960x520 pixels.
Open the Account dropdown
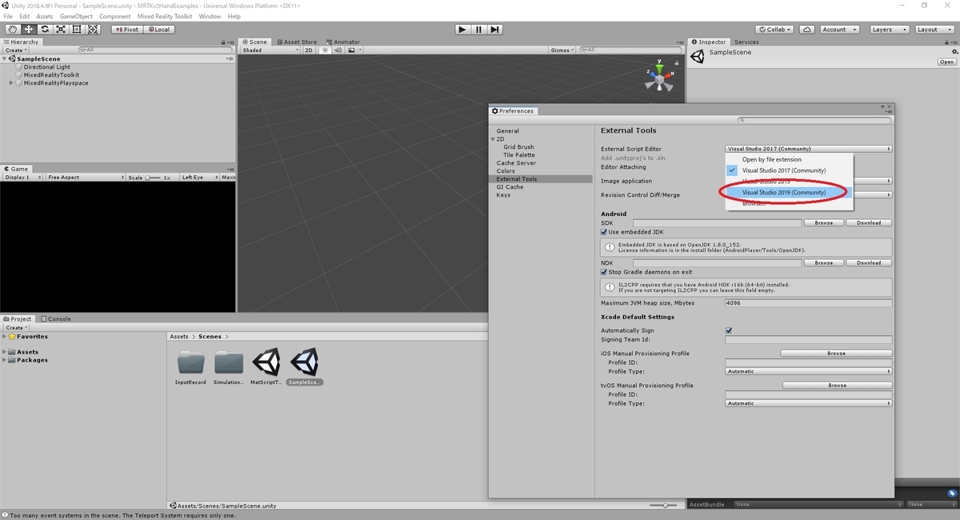coord(839,30)
